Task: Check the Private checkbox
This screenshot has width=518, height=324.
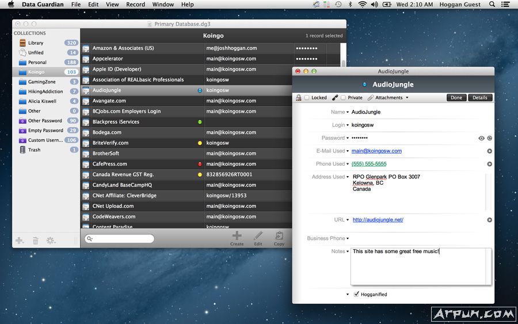Action: (343, 98)
